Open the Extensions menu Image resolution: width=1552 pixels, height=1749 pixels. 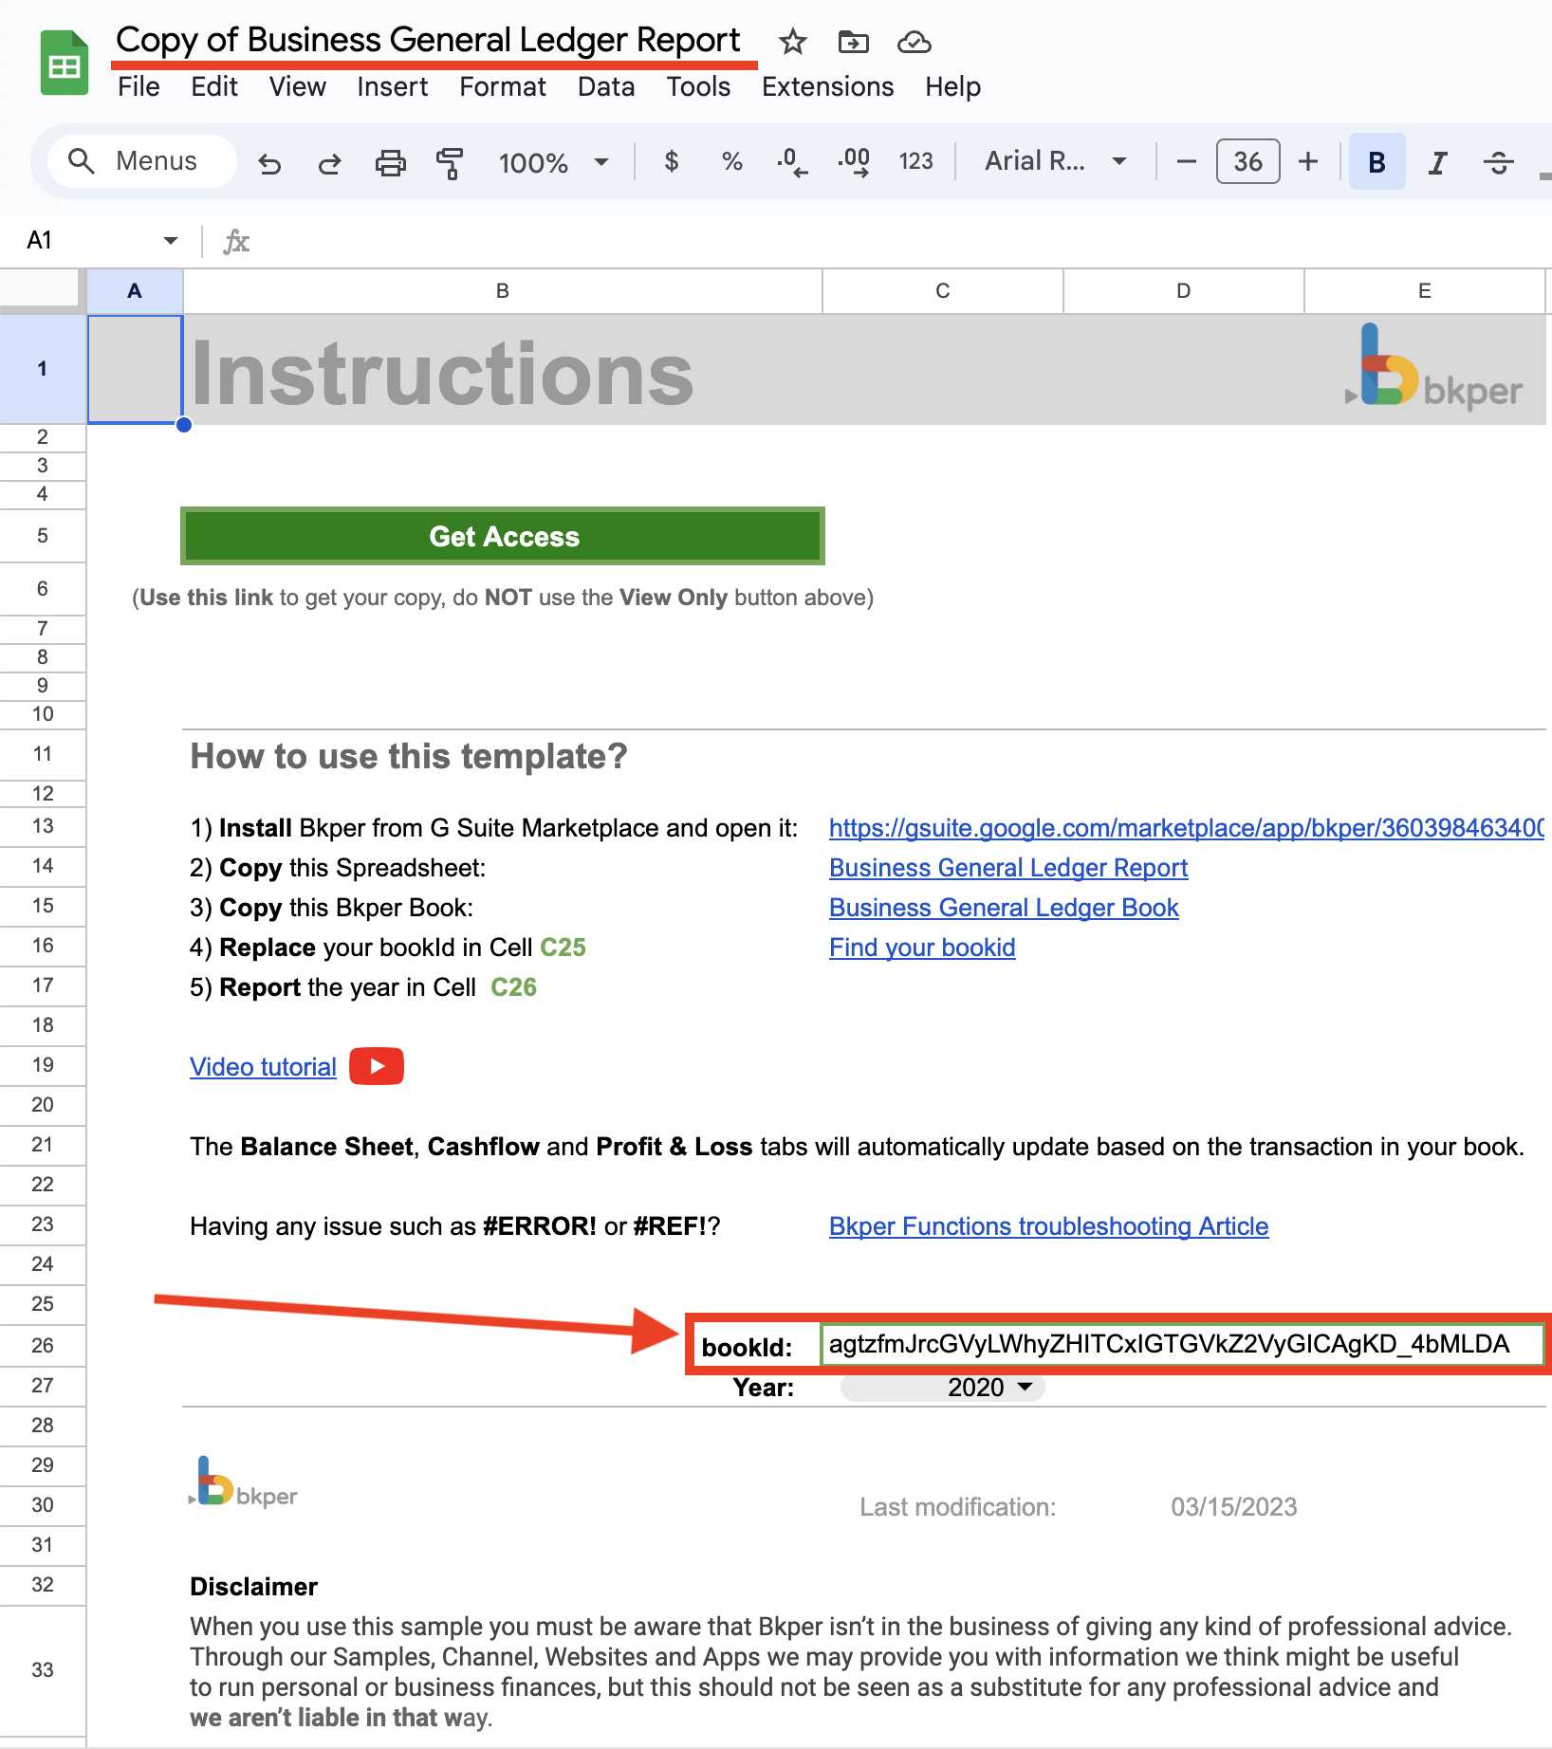826,86
